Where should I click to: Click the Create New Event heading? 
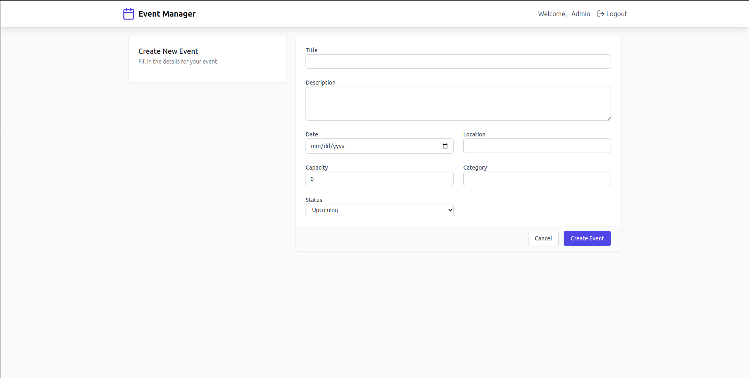coord(168,51)
